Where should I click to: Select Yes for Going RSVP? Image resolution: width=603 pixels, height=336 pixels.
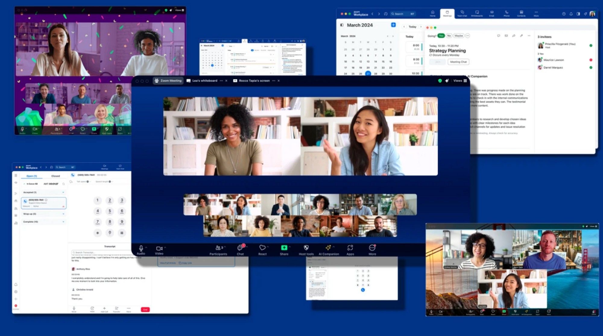[441, 36]
